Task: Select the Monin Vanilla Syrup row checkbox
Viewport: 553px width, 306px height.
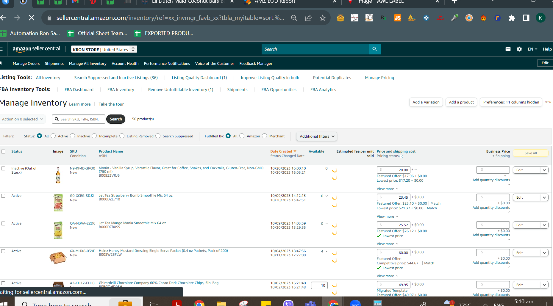Action: 3,168
